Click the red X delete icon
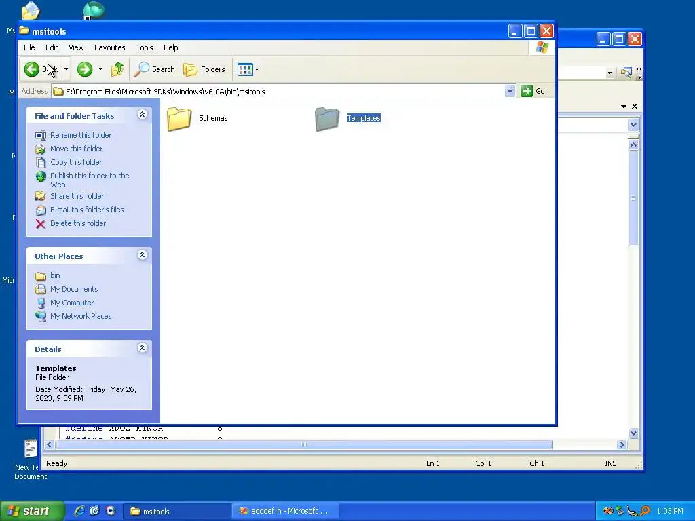 tap(41, 224)
